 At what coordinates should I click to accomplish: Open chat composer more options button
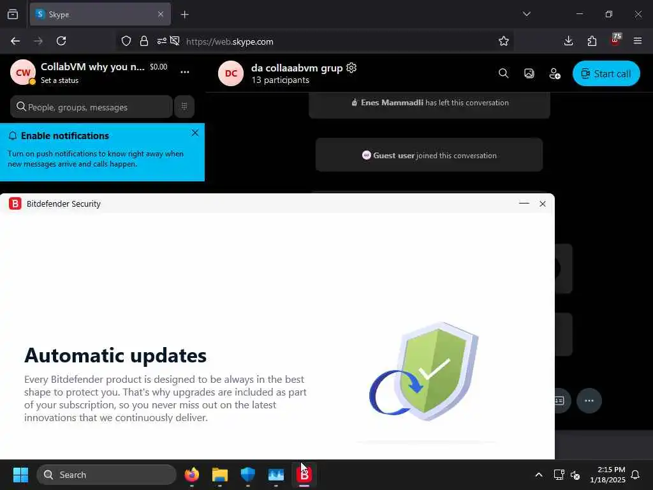click(589, 401)
